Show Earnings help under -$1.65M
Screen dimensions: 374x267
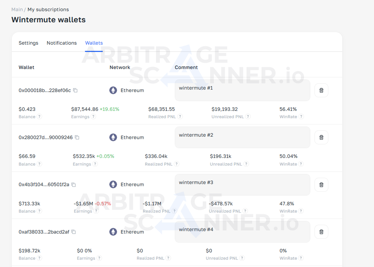click(96, 211)
